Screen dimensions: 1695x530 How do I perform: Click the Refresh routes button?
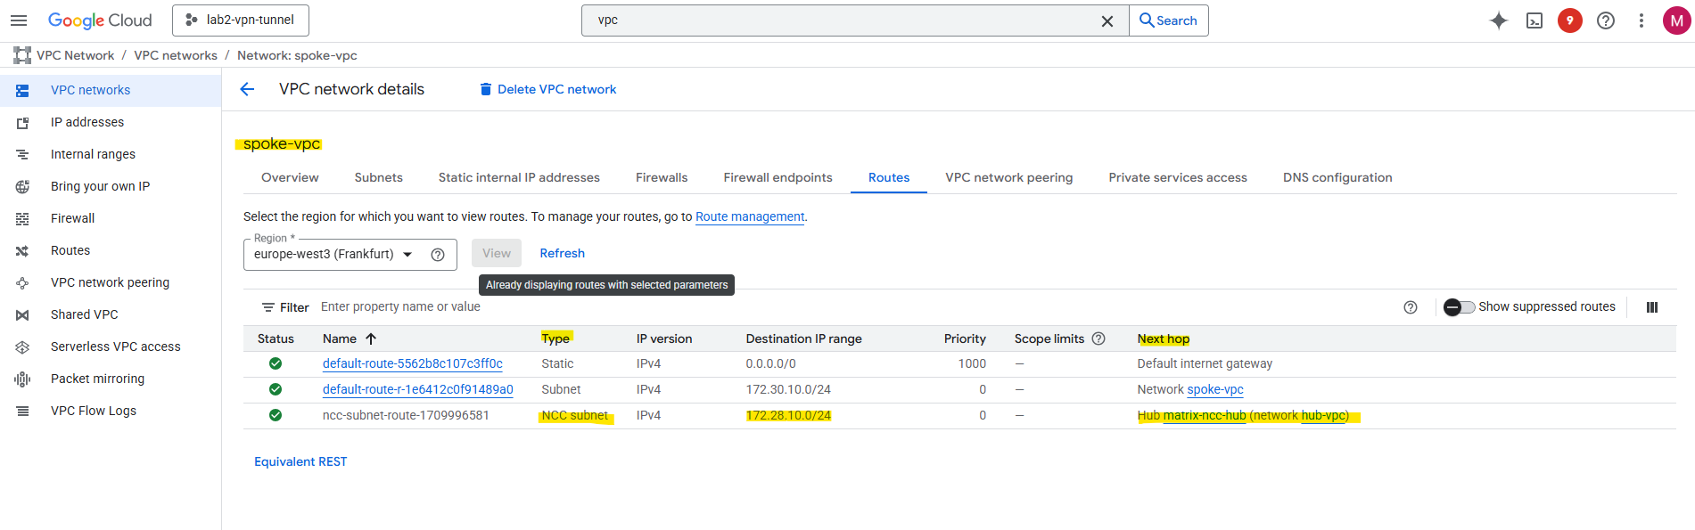tap(562, 253)
